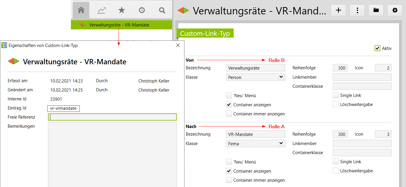Viewport: 406px width, 187px height.
Task: Click the folder icon button
Action: 376,10
